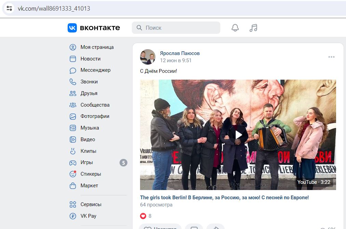Open Звонки phone icon in sidebar
This screenshot has width=346, height=229.
click(73, 82)
